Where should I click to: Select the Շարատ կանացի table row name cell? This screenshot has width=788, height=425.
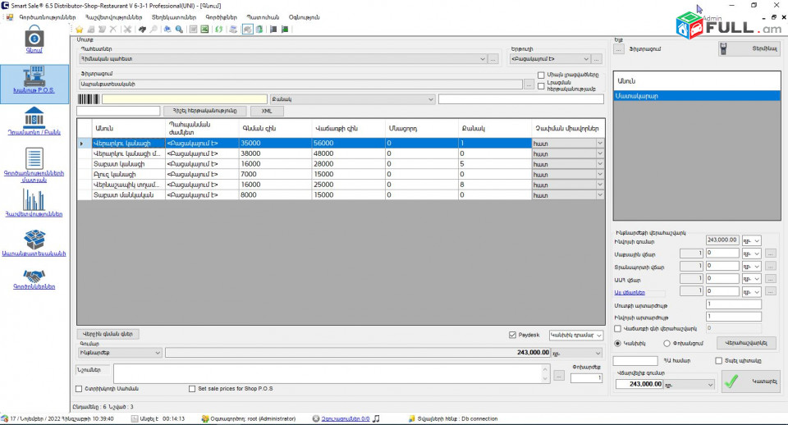pyautogui.click(x=128, y=164)
